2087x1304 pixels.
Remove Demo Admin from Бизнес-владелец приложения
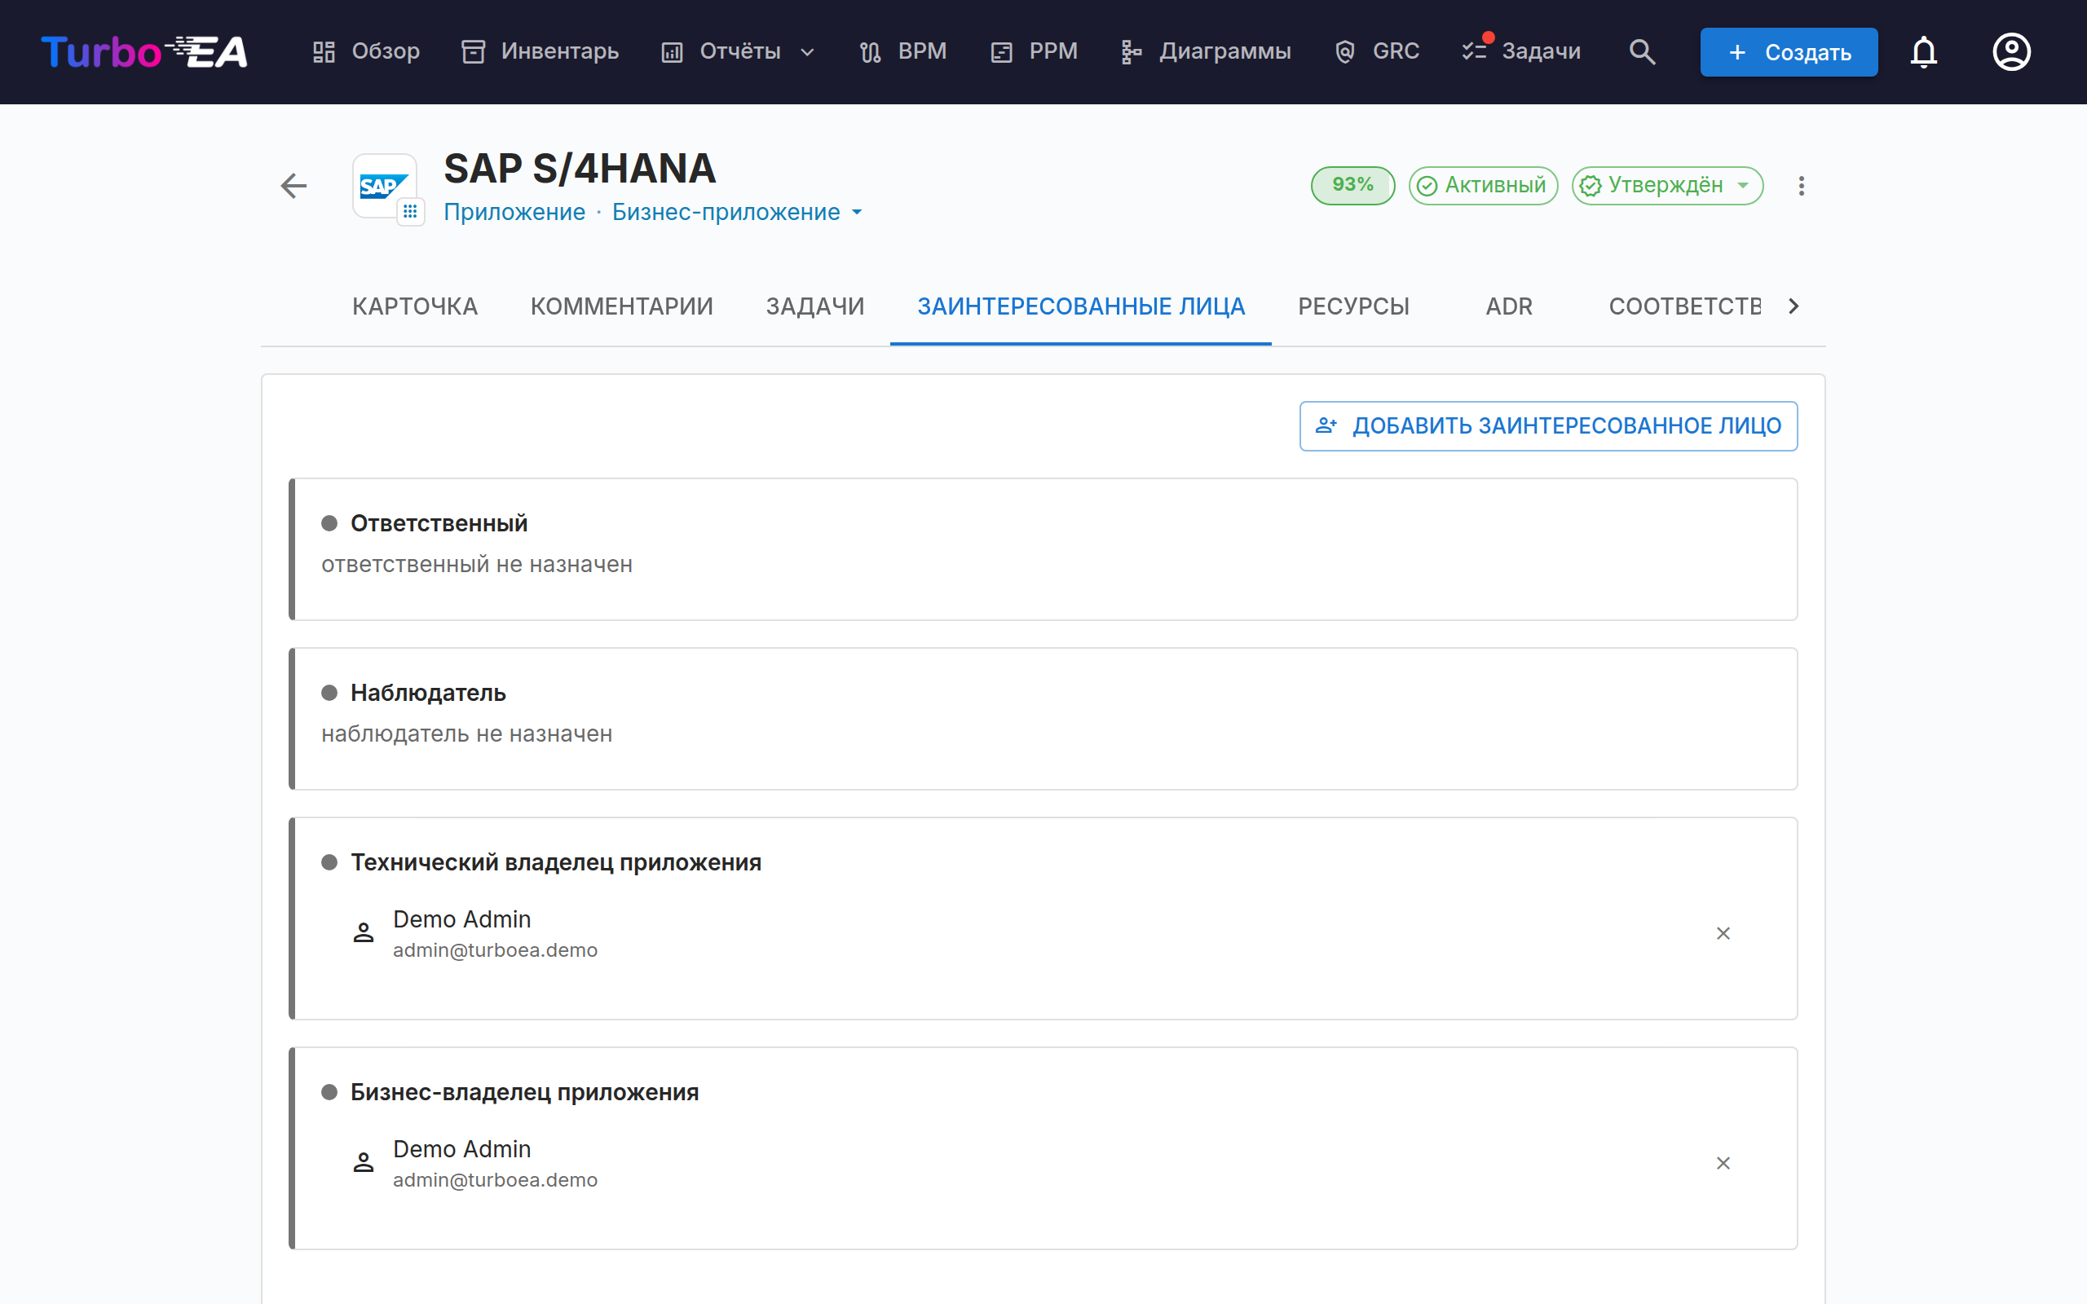point(1723,1164)
